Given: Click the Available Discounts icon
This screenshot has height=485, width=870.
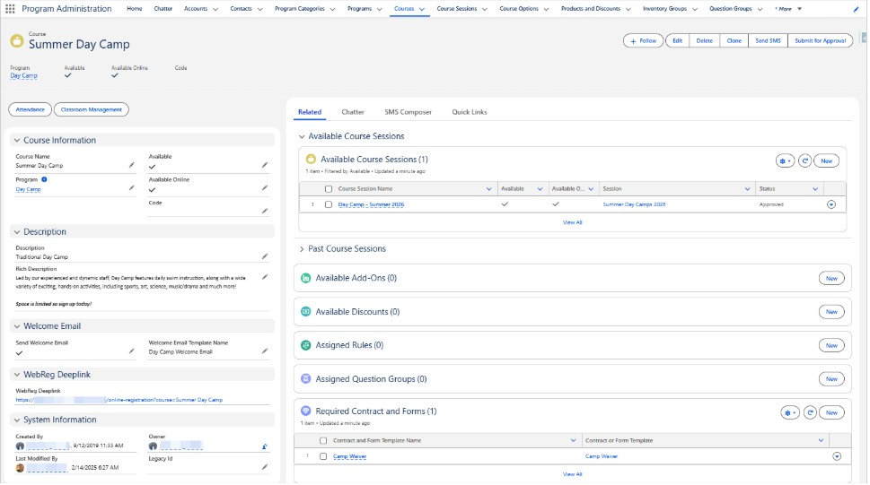Looking at the screenshot, I should tap(306, 312).
